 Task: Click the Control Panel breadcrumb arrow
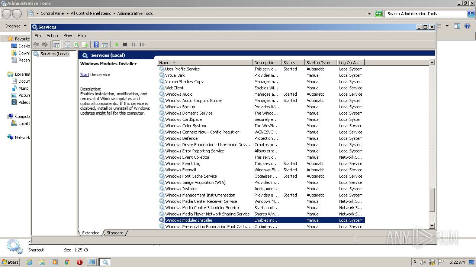click(x=67, y=13)
